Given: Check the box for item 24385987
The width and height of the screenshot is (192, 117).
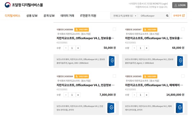Looking at the screenshot, I should 183,29.
